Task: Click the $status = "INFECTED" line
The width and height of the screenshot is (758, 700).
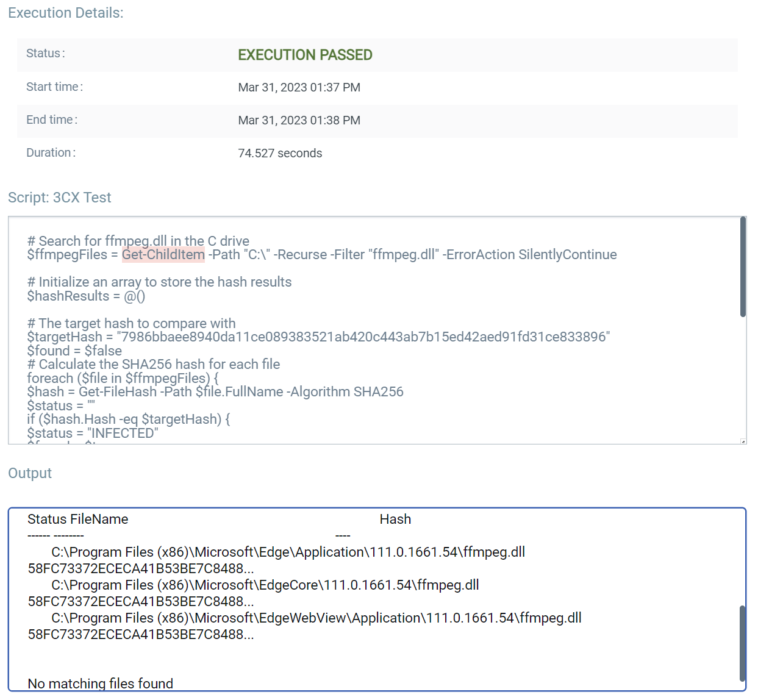Action: click(x=93, y=433)
